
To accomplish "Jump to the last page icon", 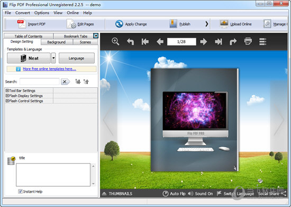I will tap(219, 42).
